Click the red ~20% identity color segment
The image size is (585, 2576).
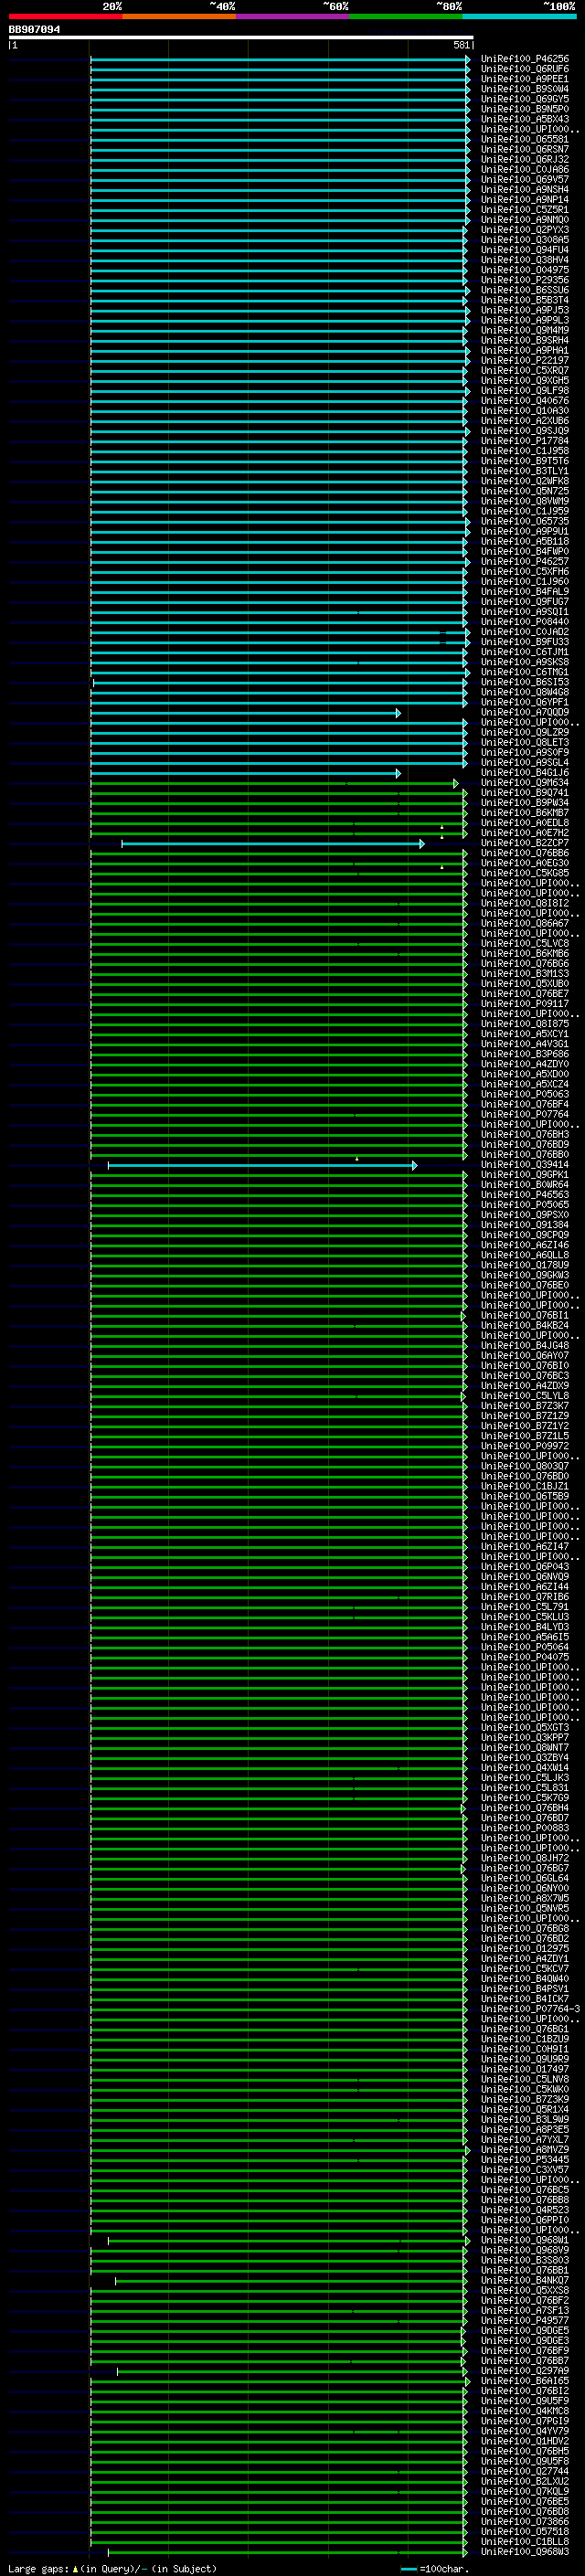[x=66, y=16]
